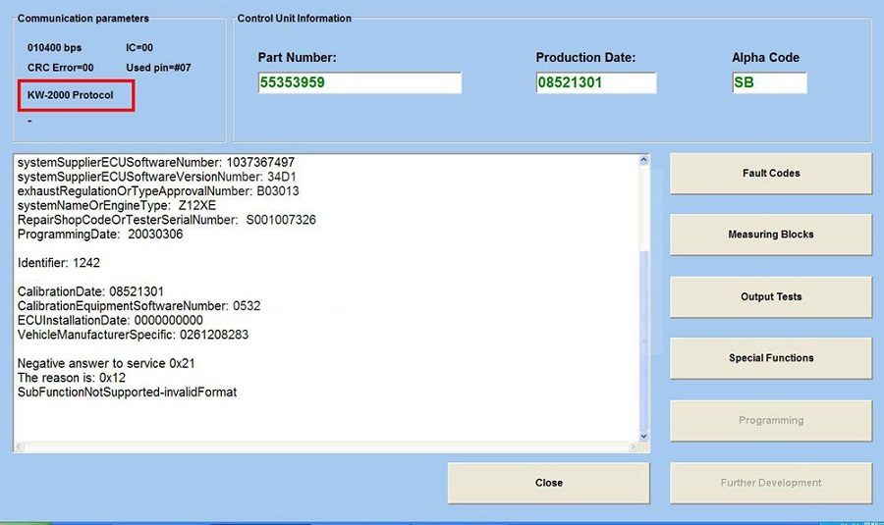Launch Output Tests
The image size is (884, 525).
770,297
